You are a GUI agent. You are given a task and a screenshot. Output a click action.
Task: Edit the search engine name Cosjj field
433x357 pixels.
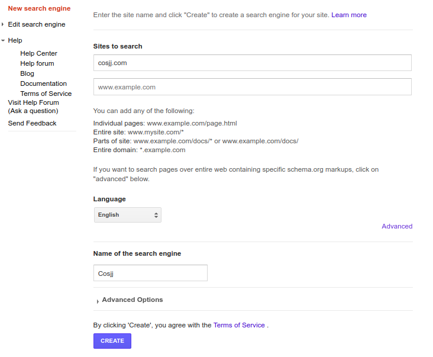(x=150, y=273)
